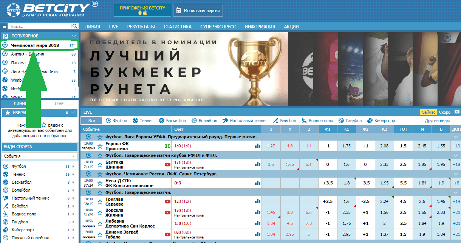Image resolution: width=461 pixels, height=243 pixels.
Task: Collapse the Лига Европы УЕФА group chevron
Action: click(x=455, y=137)
